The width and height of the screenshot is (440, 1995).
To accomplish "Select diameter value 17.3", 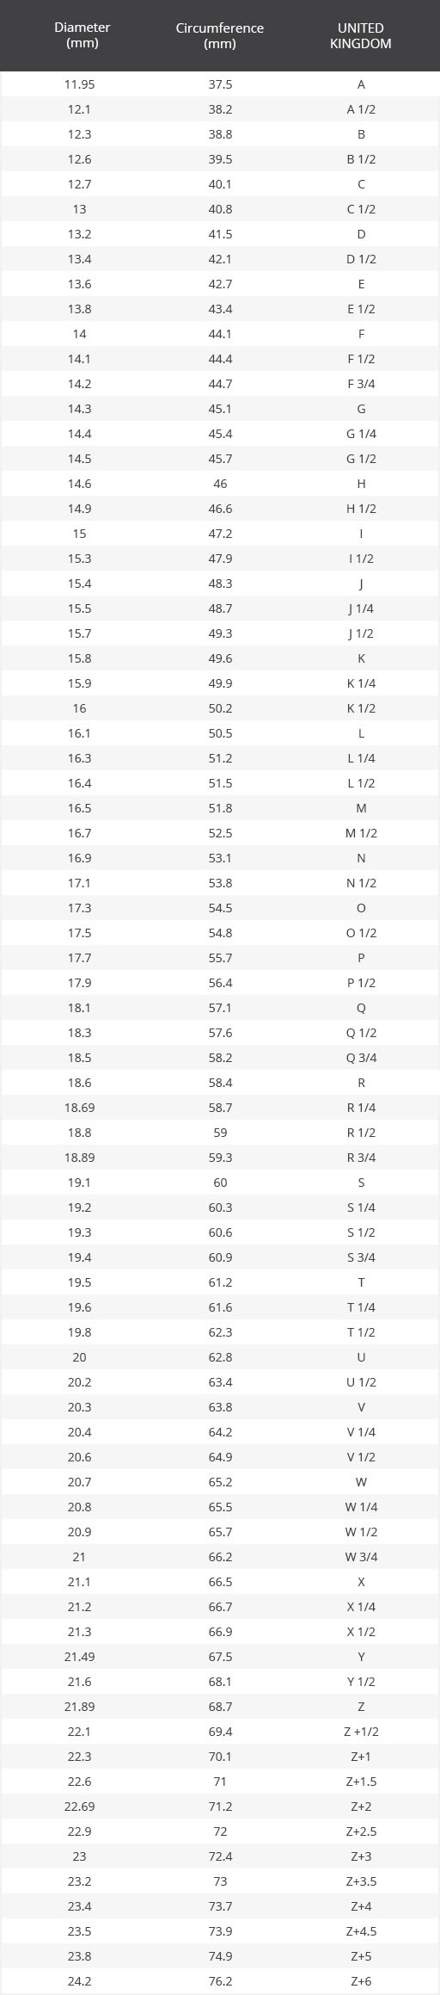I will [79, 908].
